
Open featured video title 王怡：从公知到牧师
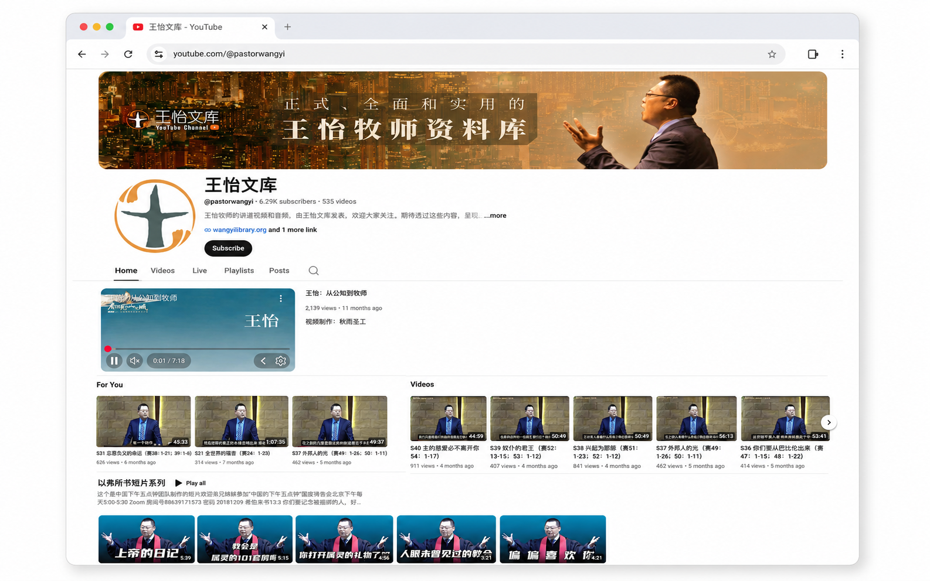tap(336, 293)
